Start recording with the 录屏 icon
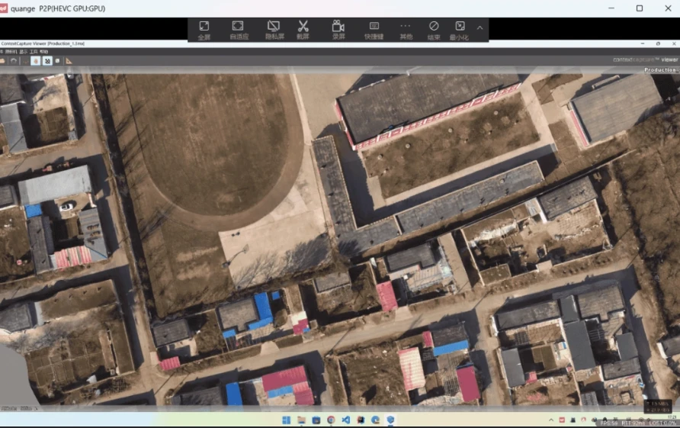The width and height of the screenshot is (680, 428). coord(338,30)
